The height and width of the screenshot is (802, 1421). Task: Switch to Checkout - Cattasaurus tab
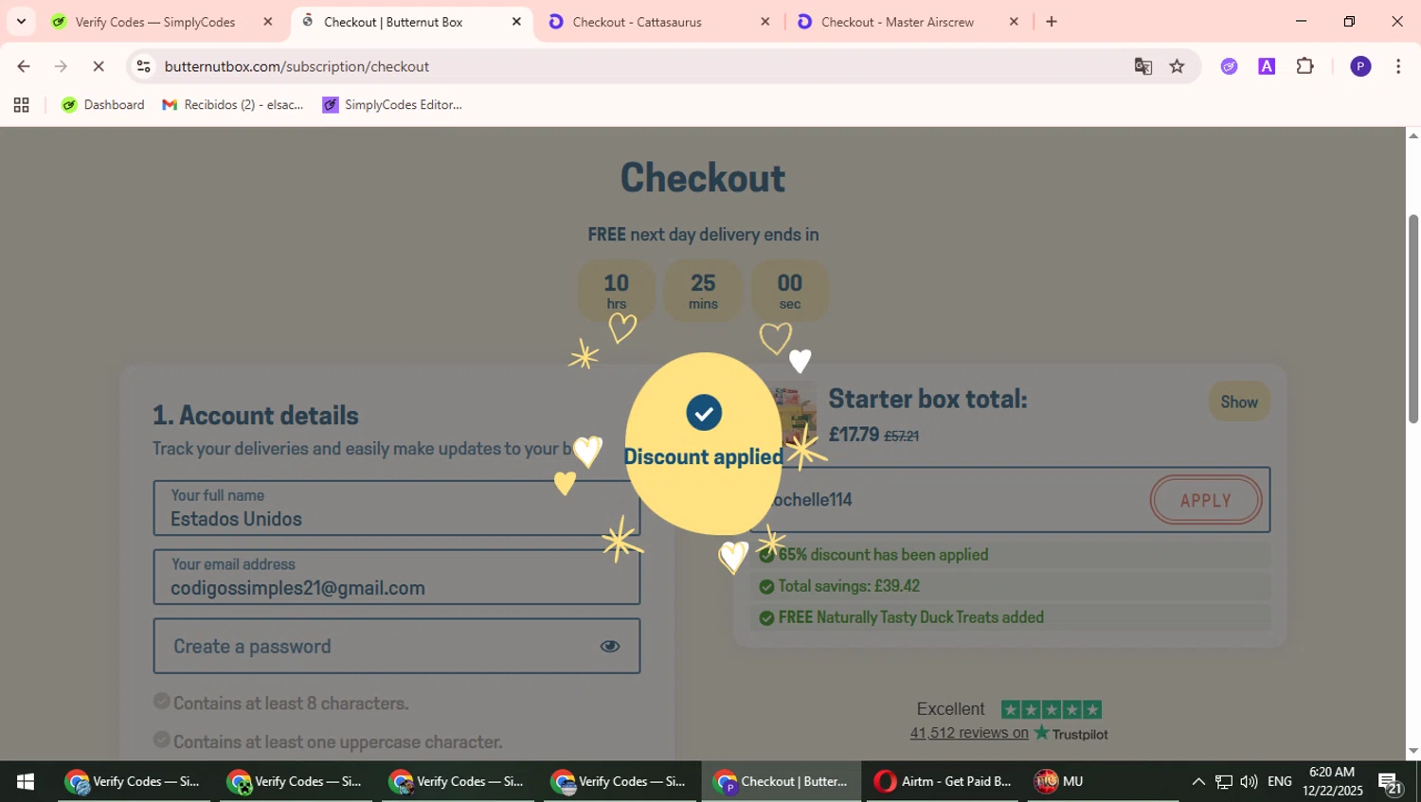click(637, 22)
